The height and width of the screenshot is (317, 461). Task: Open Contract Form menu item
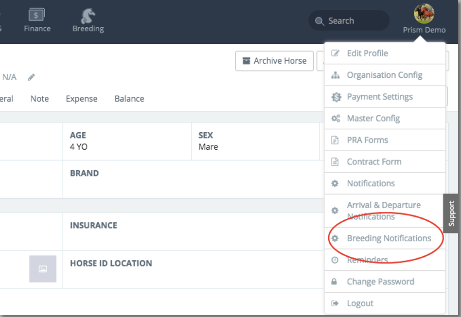pos(374,162)
